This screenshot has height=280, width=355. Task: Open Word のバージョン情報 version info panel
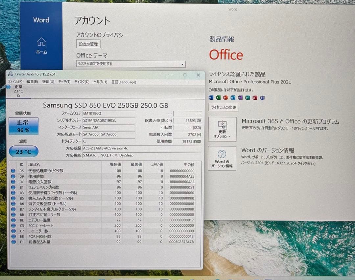222,158
